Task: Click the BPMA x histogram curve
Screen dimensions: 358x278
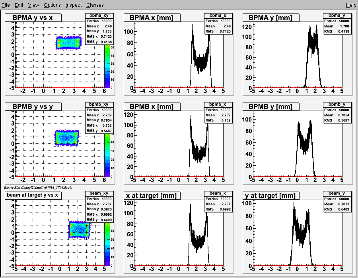Action: coord(200,62)
